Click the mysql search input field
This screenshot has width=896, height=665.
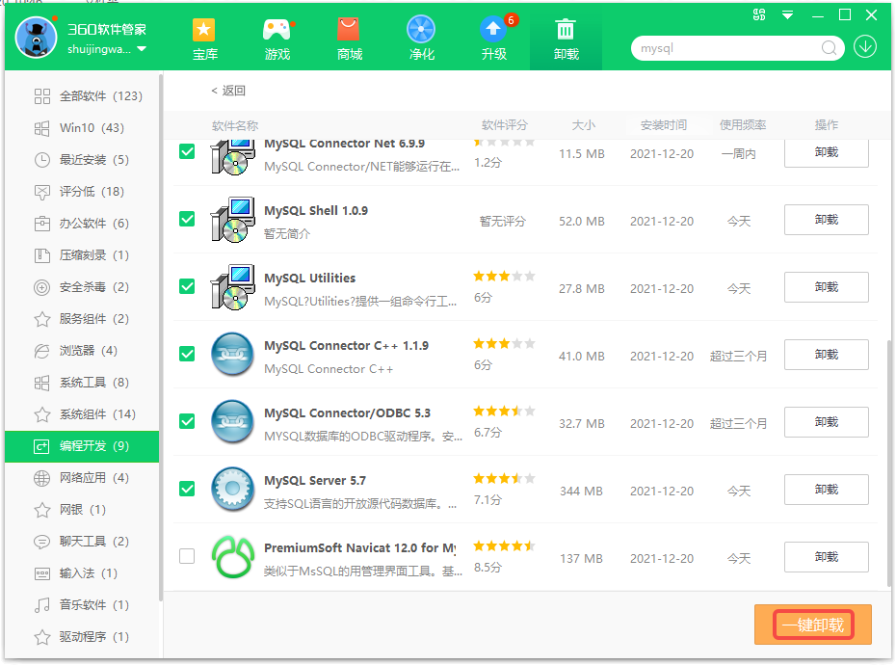coord(727,47)
